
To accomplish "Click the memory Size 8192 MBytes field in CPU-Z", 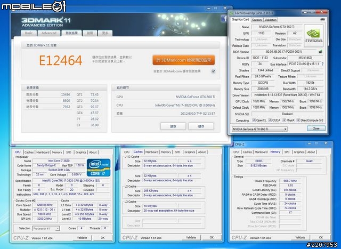I will pyautogui.click(x=258, y=166).
